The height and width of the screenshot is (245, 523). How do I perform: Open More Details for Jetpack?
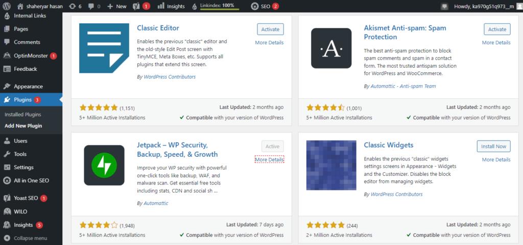pyautogui.click(x=269, y=160)
